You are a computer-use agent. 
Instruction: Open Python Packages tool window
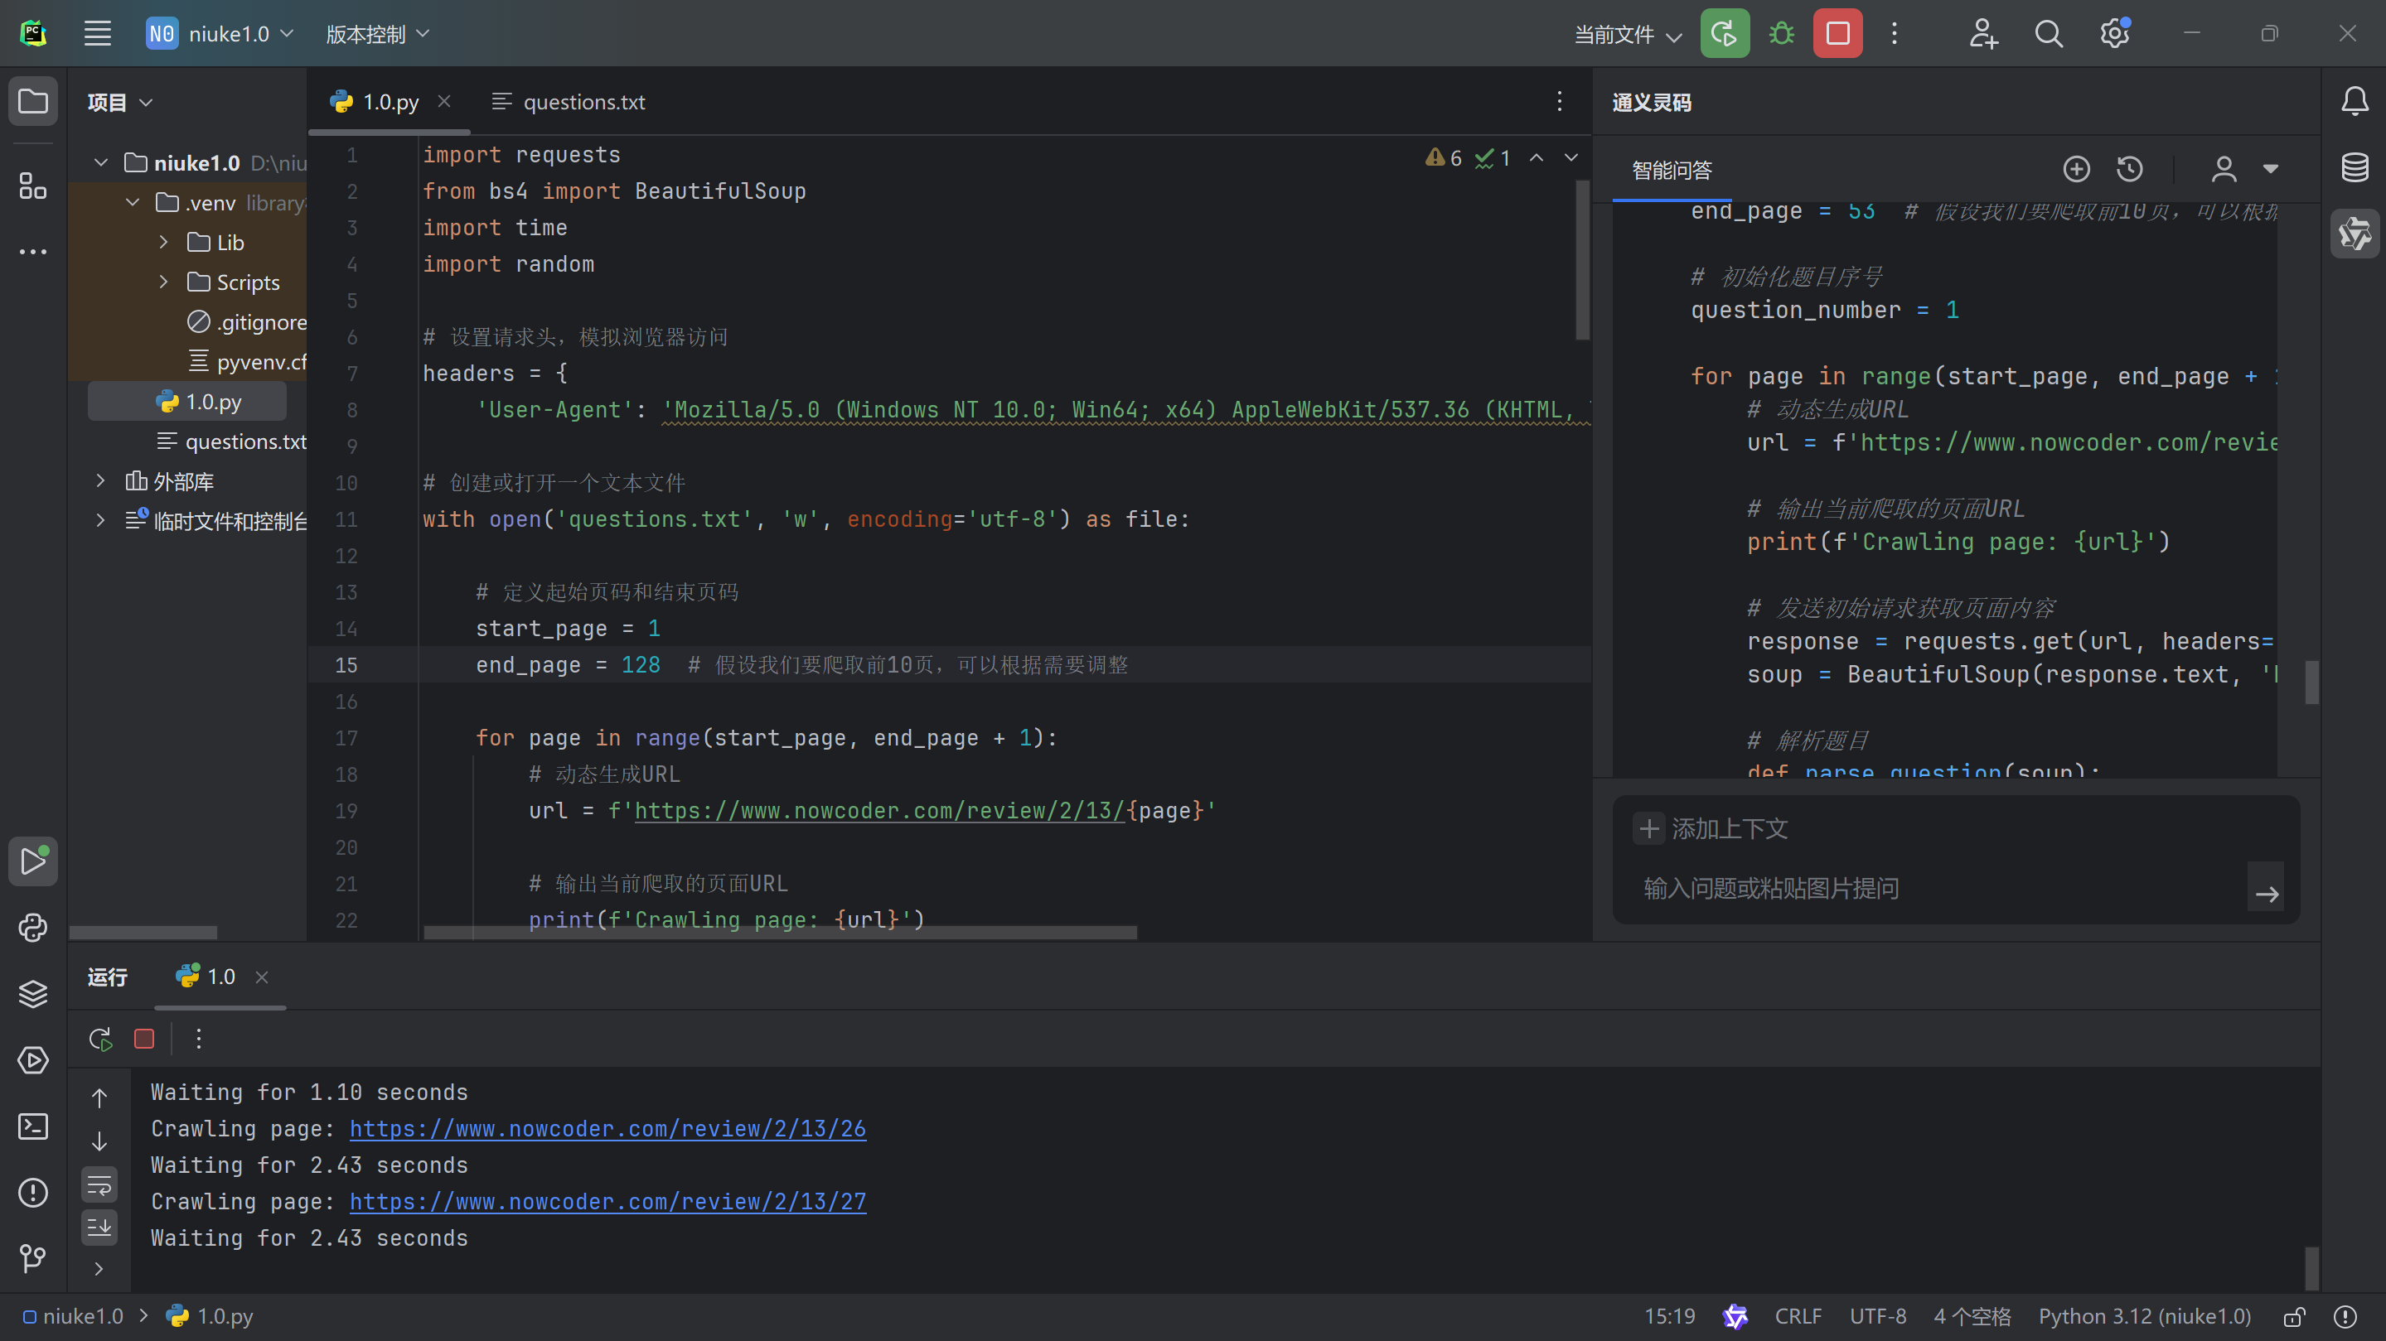[33, 928]
